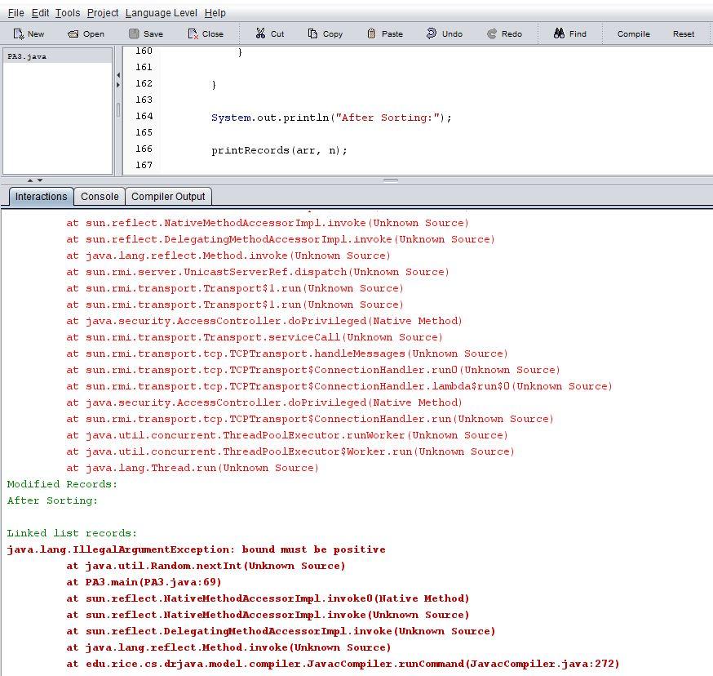Switch to the Console tab
The image size is (713, 676).
pos(100,196)
